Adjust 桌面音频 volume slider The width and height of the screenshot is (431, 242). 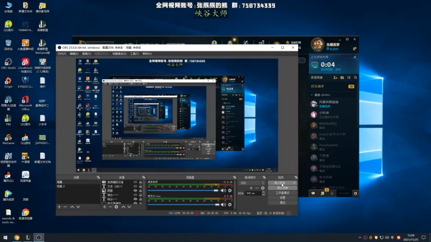[183, 190]
